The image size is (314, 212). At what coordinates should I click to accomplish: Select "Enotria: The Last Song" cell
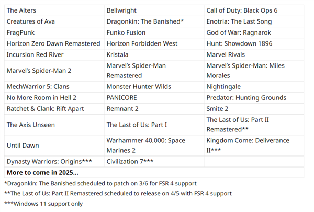[x=239, y=21]
